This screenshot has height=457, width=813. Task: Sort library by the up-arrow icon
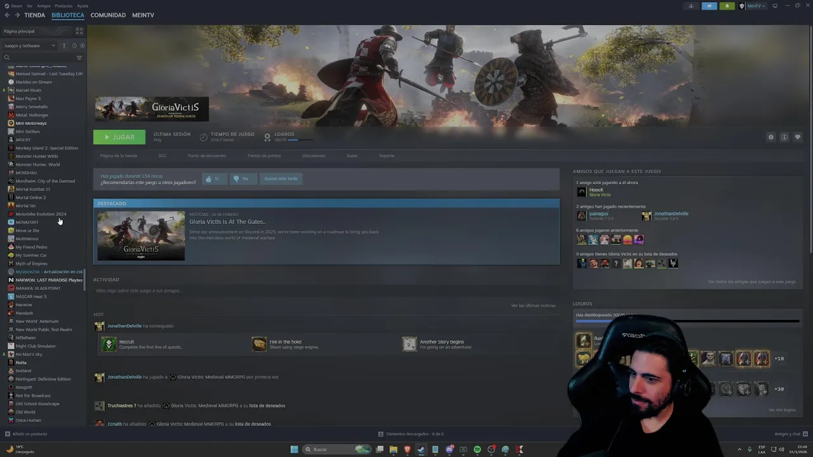point(64,46)
